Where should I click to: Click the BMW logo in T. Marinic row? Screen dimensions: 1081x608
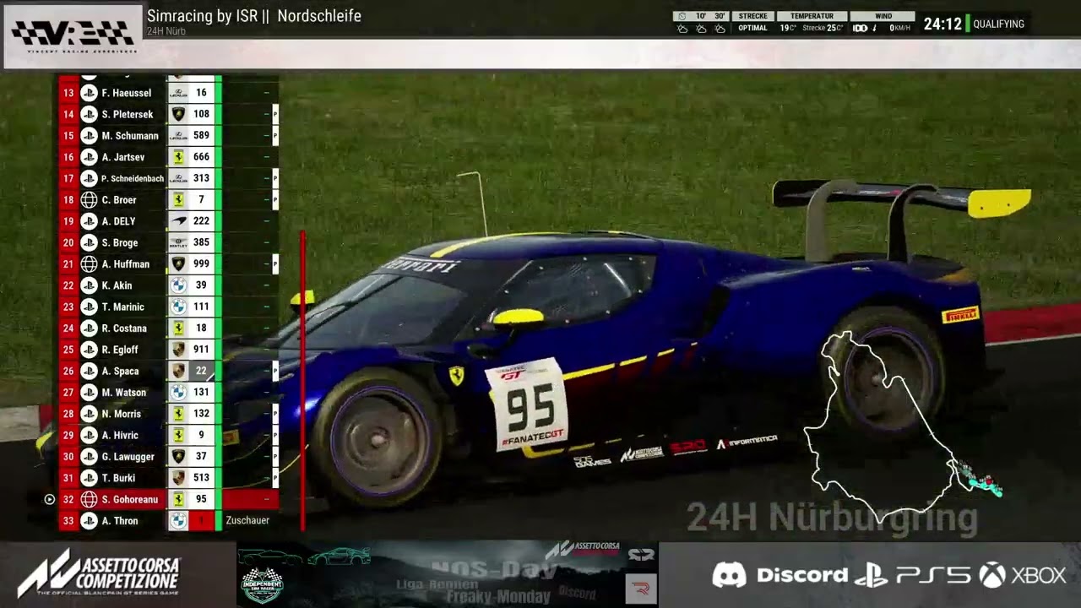pyautogui.click(x=178, y=307)
